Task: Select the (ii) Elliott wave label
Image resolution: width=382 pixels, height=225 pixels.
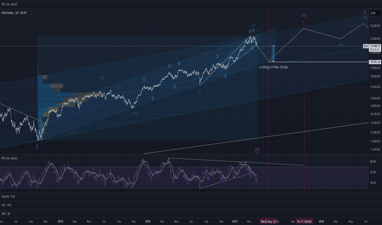Action: (135, 113)
